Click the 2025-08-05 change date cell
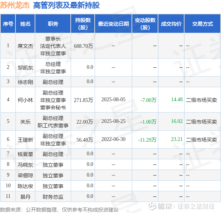Screen dimensions: 221x213 point(113,100)
